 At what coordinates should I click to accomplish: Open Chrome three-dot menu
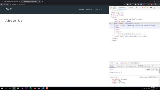pyautogui.click(x=158, y=4)
